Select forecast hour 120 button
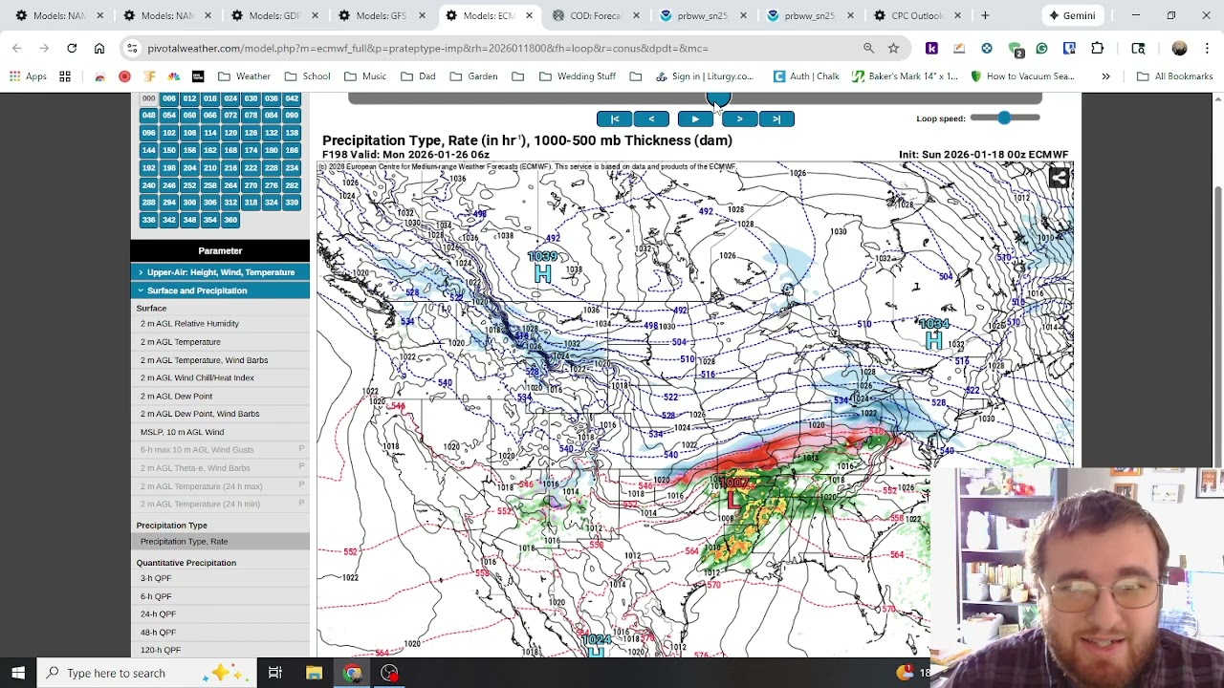 (230, 133)
